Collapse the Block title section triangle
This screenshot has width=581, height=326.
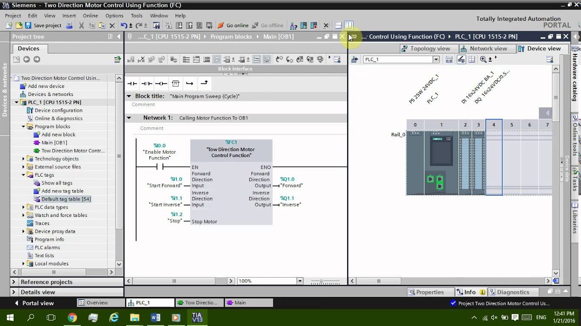coord(128,96)
